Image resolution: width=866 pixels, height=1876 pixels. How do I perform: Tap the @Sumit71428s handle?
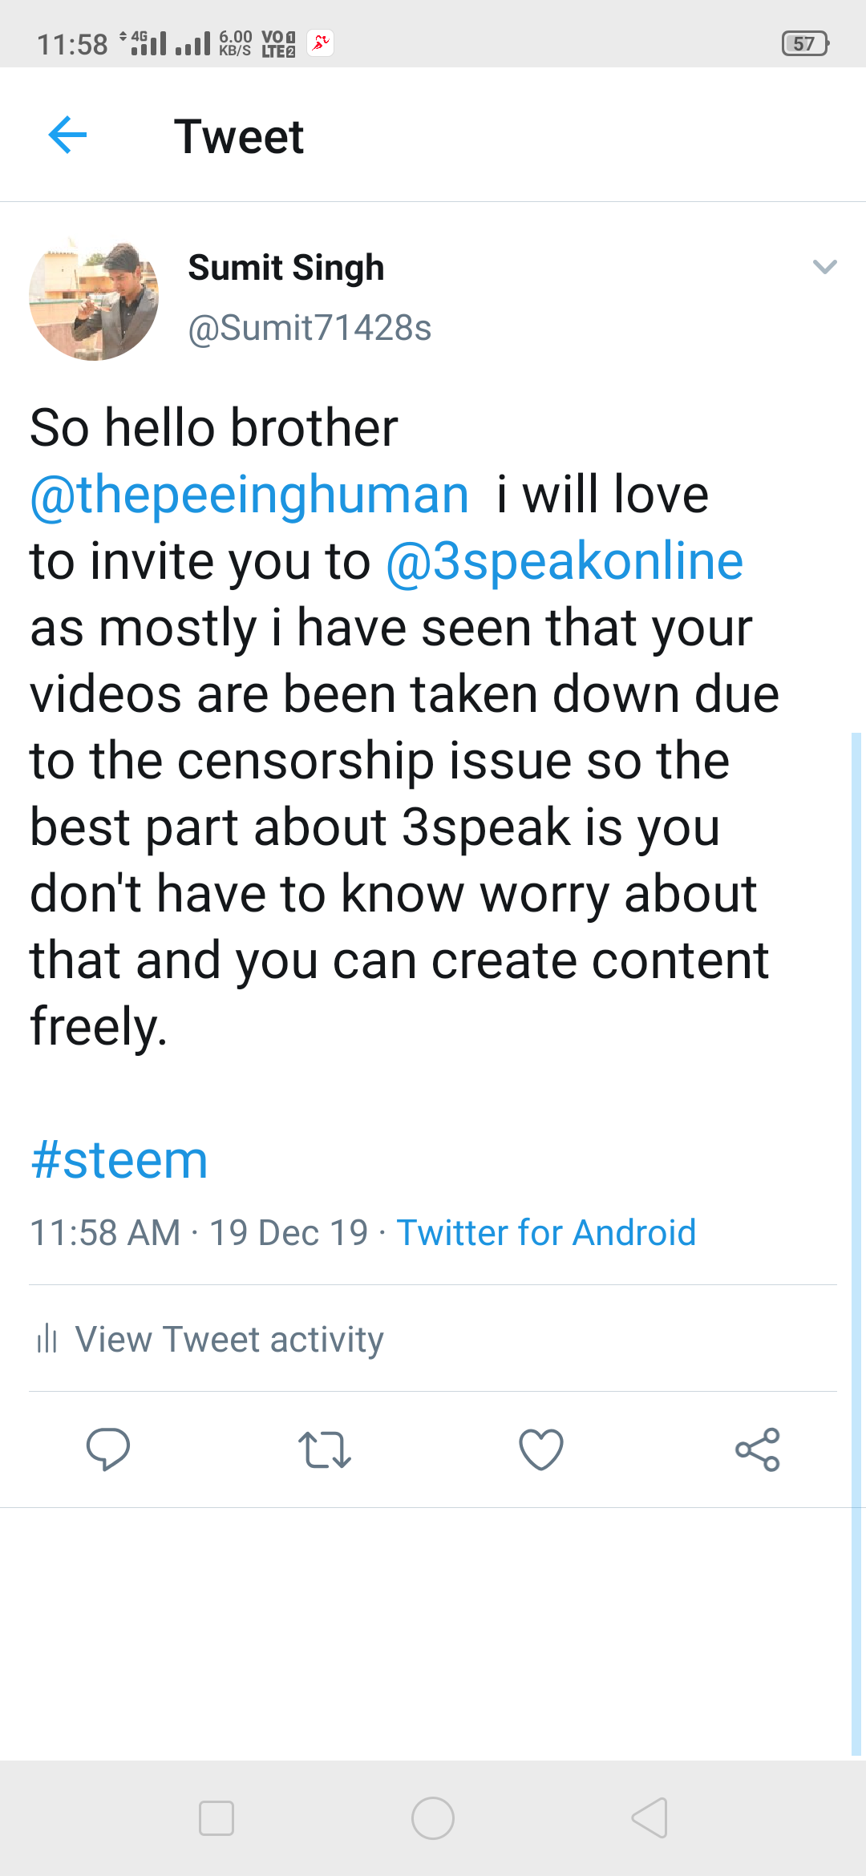(x=310, y=328)
